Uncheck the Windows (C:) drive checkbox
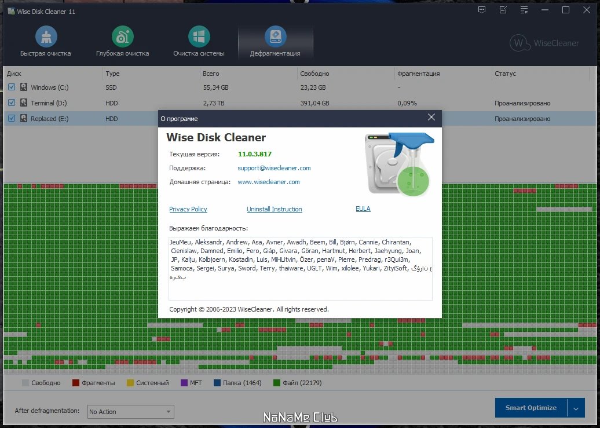 12,87
